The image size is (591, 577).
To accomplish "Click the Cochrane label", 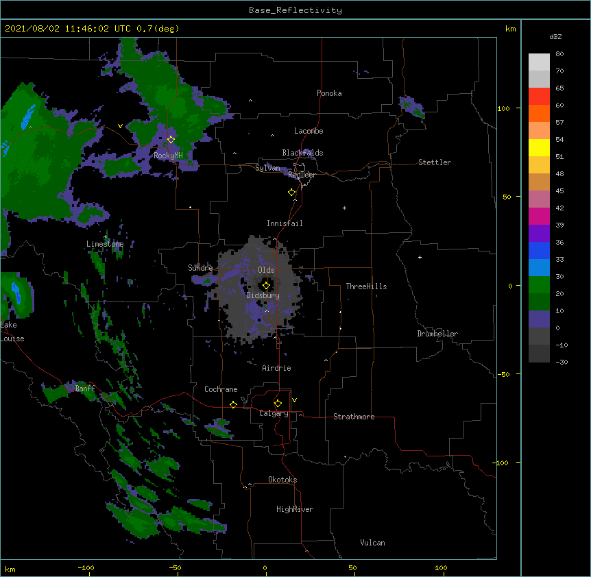I will click(221, 389).
